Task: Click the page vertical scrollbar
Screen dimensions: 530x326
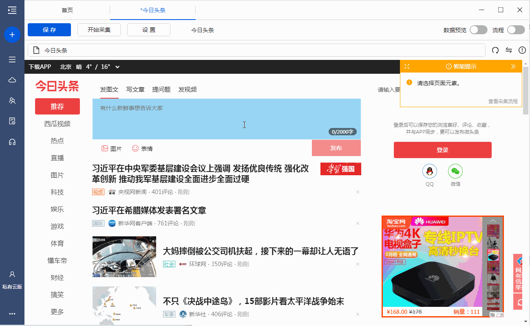Action: tap(526, 90)
